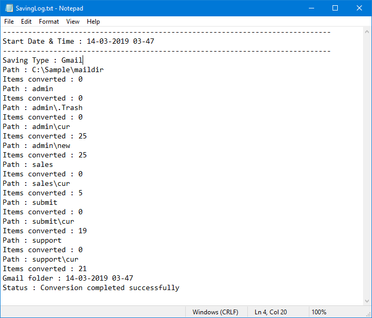Open the Edit menu

tap(26, 22)
